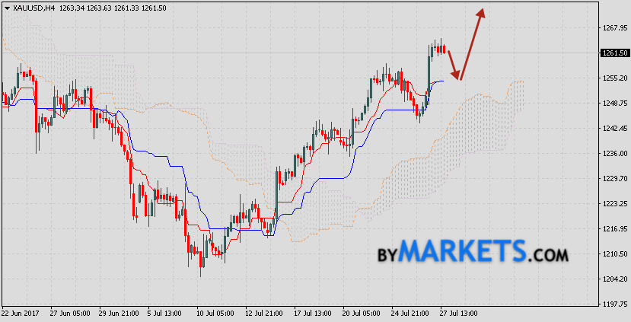Select the 1216.95 price level label

pos(613,229)
